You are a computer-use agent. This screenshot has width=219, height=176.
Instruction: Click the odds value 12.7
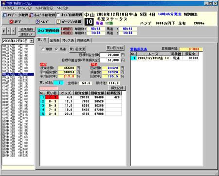coord(66,101)
